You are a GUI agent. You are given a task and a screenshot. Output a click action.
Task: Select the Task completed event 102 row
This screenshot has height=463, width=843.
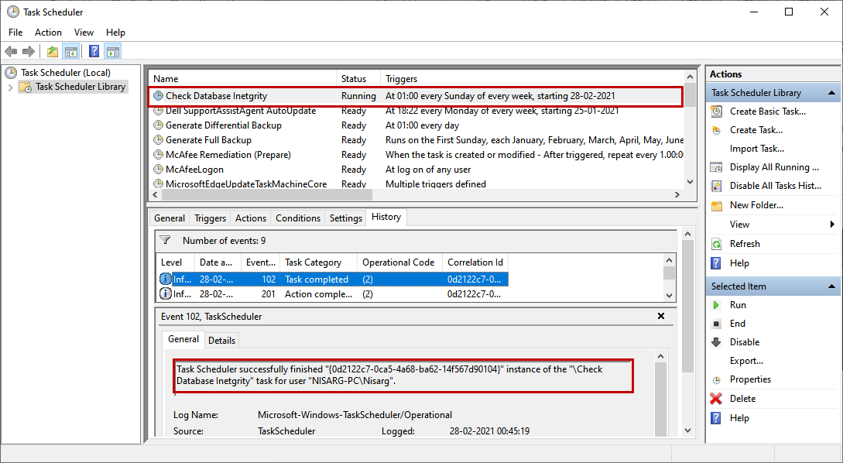click(332, 280)
